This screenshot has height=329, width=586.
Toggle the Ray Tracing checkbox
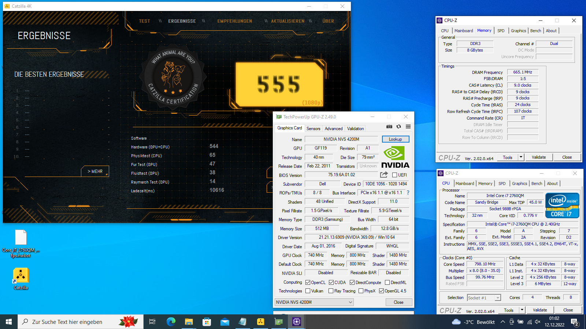[331, 291]
